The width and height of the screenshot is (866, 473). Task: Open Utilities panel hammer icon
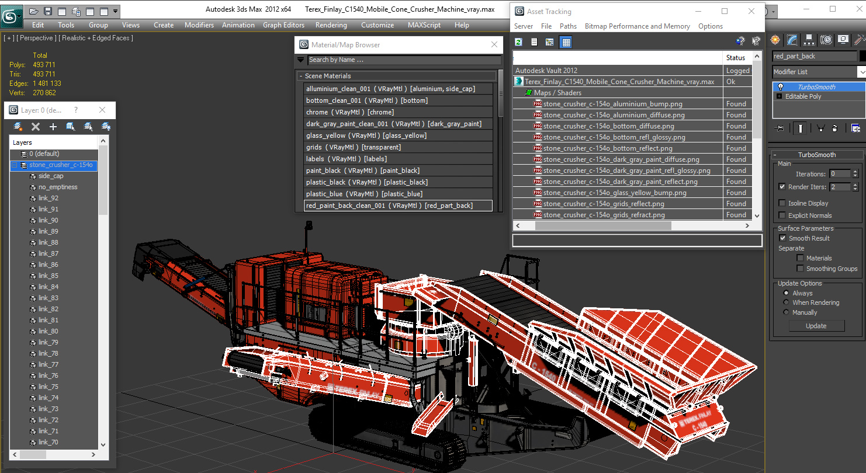[x=859, y=40]
